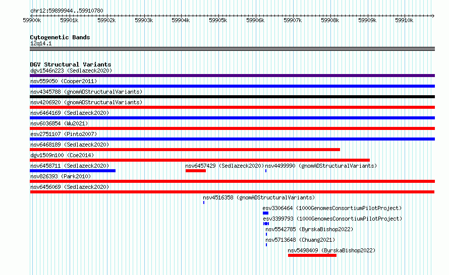Open the nsv559050 (Cooper2011) variant label
This screenshot has height=275, width=449.
64,81
